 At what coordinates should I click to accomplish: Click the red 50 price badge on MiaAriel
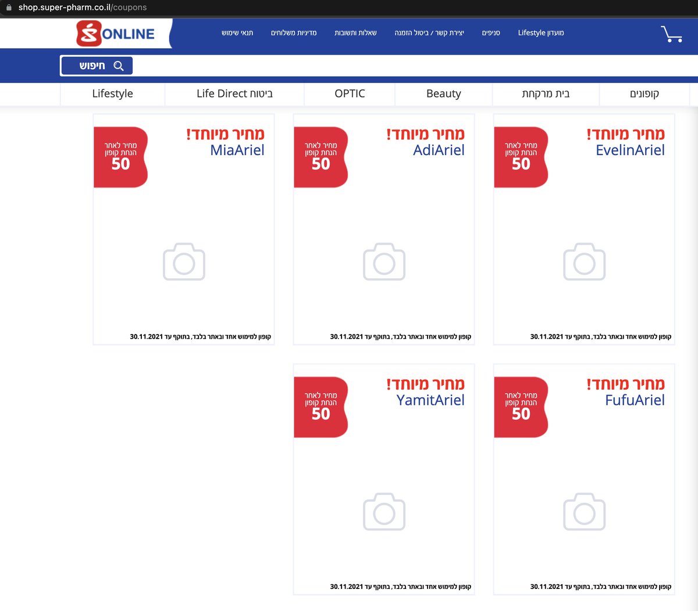click(x=120, y=157)
